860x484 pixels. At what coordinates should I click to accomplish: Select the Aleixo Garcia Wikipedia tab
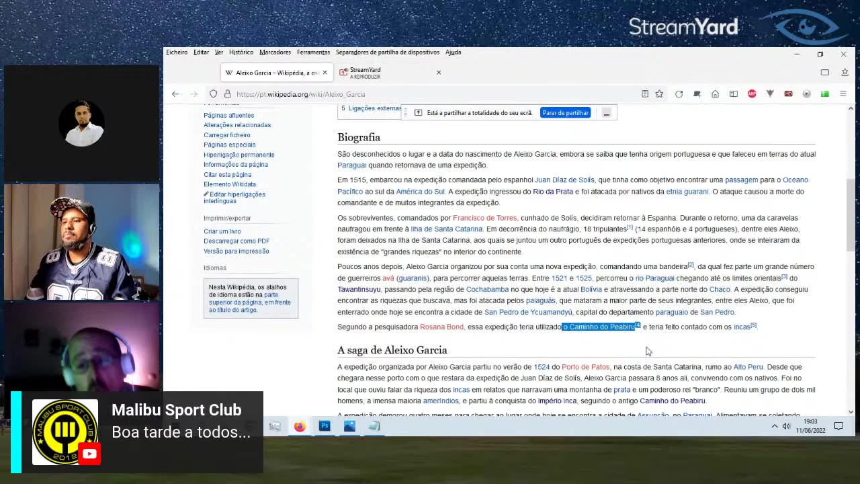[276, 73]
